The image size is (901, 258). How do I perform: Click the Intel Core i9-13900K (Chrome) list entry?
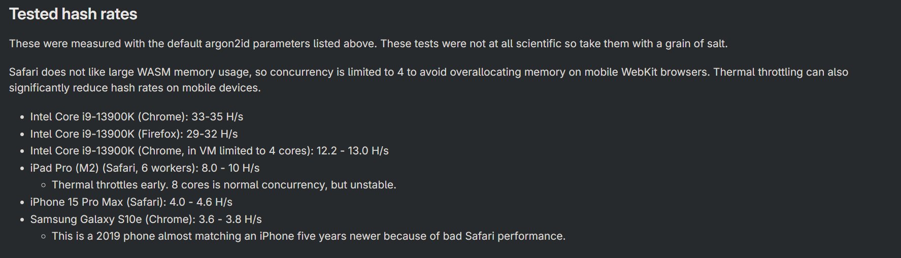coord(108,117)
